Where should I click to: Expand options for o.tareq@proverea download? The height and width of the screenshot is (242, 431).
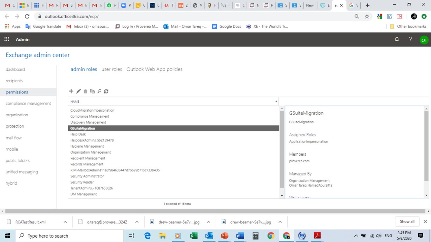coord(137,222)
